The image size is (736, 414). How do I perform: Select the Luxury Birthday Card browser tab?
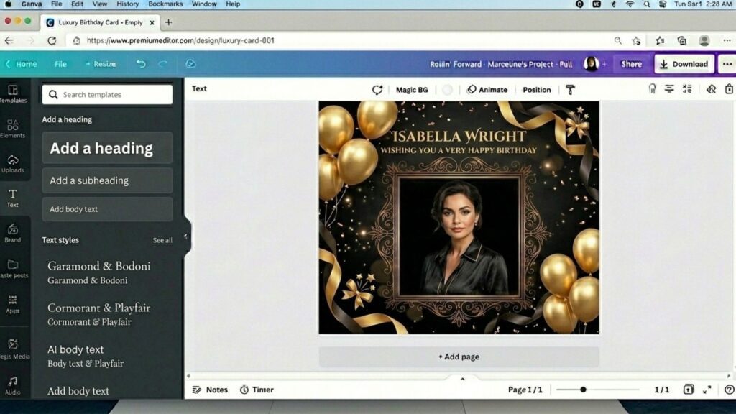tap(100, 22)
